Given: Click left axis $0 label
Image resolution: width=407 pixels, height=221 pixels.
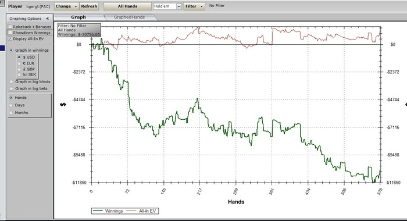Looking at the screenshot, I should click(79, 44).
